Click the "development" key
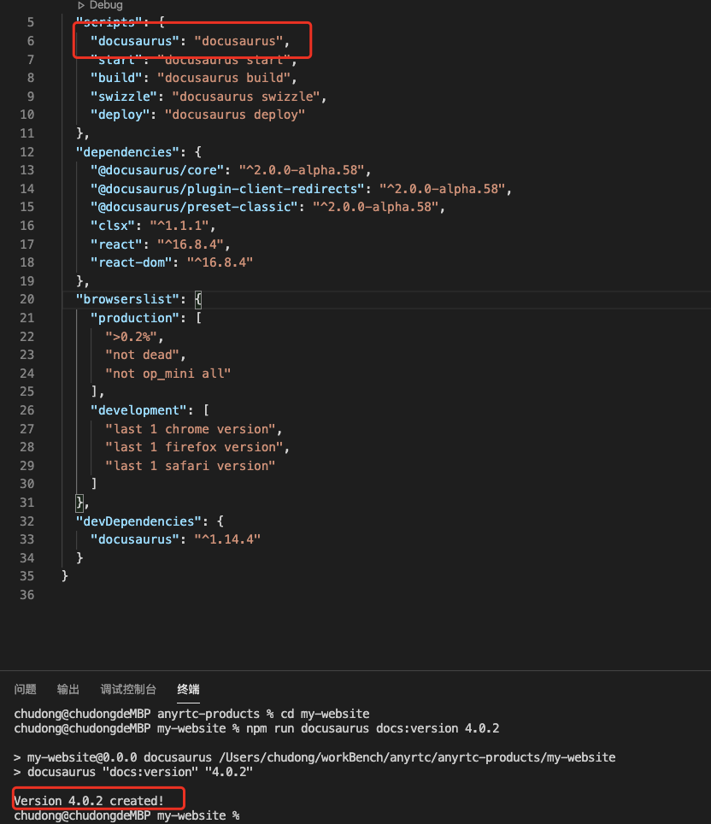Screen dimensions: 711x824 (x=138, y=410)
